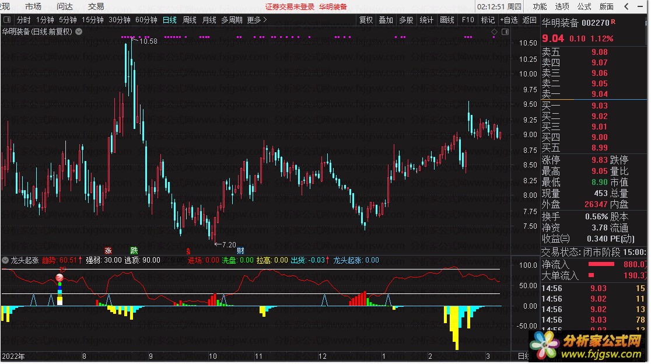Viewport: 651px width, 364px height.
Task: Switch to 1分钟 period
Action: click(x=45, y=19)
